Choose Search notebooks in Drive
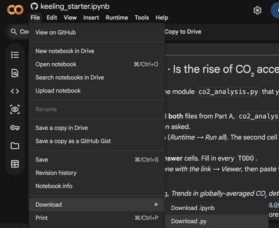The width and height of the screenshot is (279, 228). (97, 77)
